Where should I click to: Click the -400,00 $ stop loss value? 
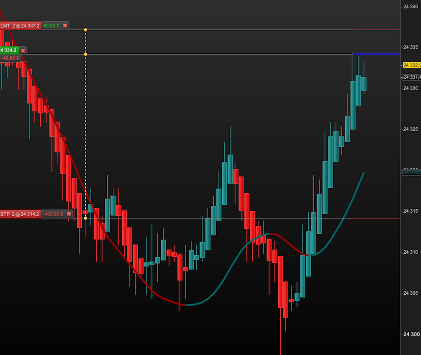tap(53, 214)
